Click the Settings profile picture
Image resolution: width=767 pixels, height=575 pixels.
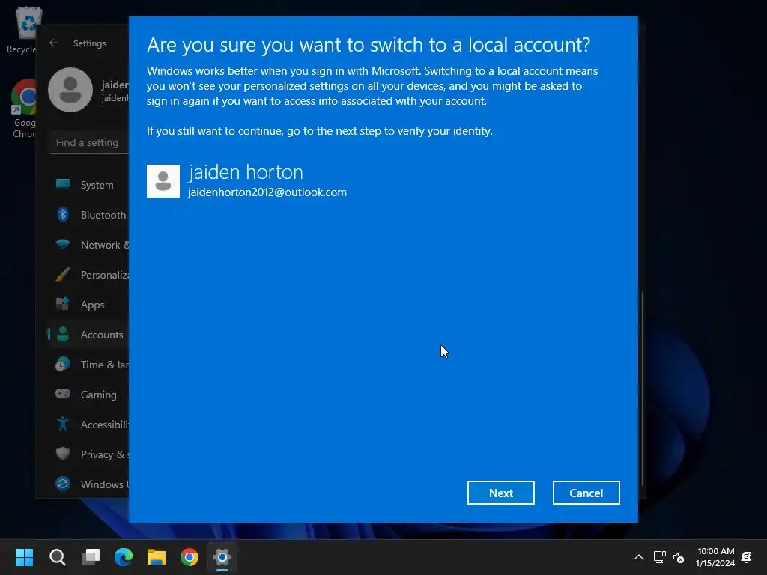pos(70,90)
